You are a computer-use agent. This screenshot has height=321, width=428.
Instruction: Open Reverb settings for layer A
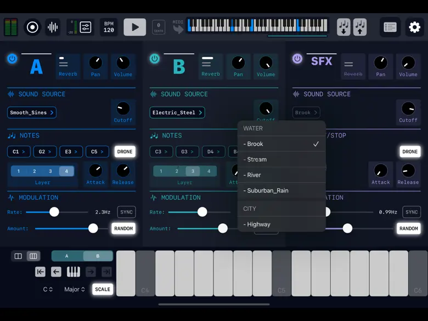tap(67, 66)
